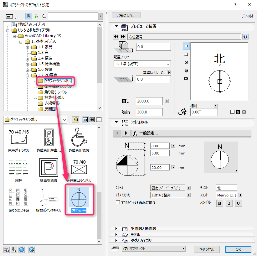Open BIM components web globe icon
This screenshot has height=256, width=257.
(22, 250)
